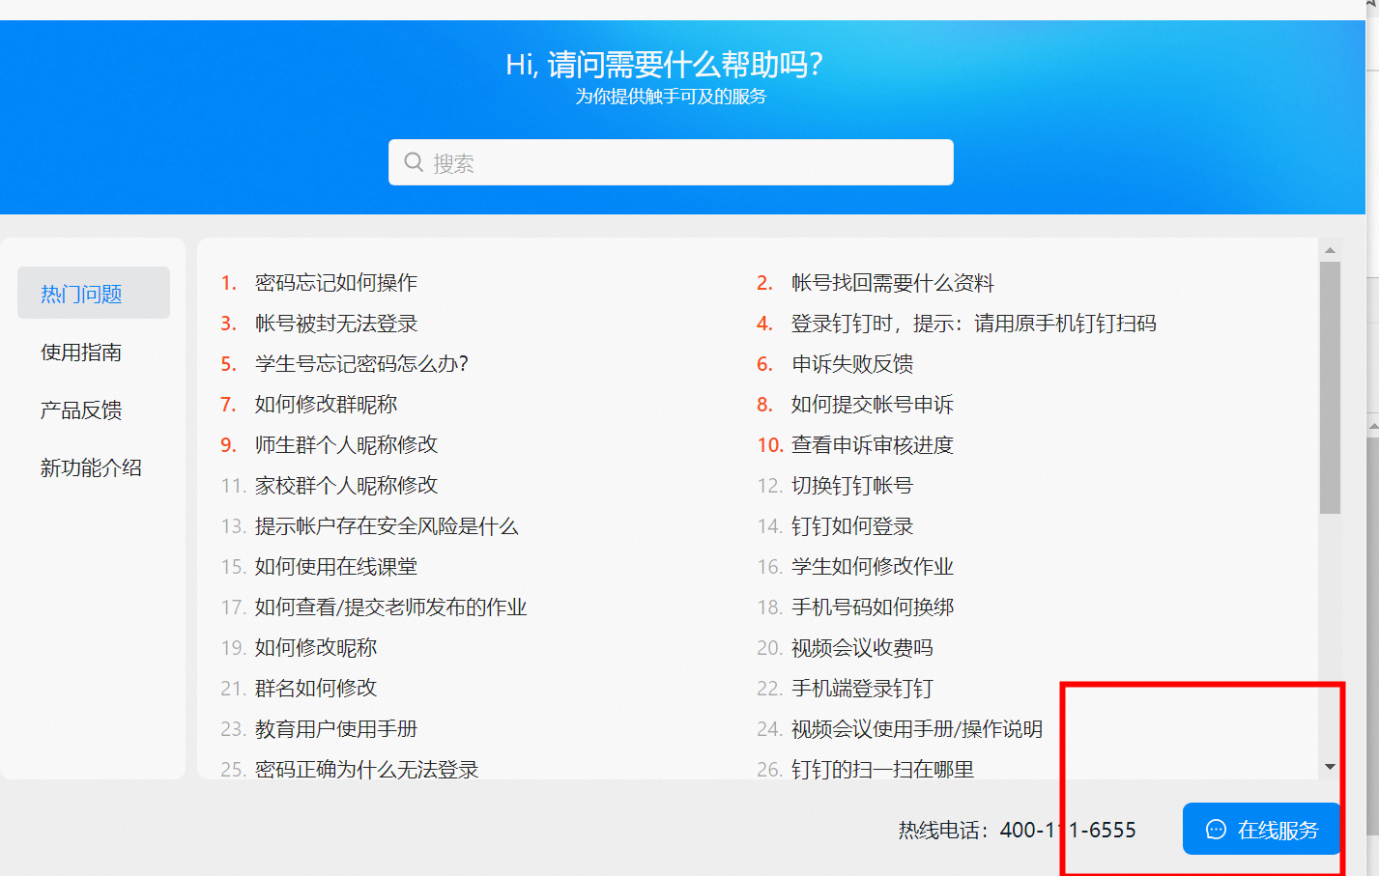
Task: View 视频会议收费吗 question
Action: tap(862, 648)
